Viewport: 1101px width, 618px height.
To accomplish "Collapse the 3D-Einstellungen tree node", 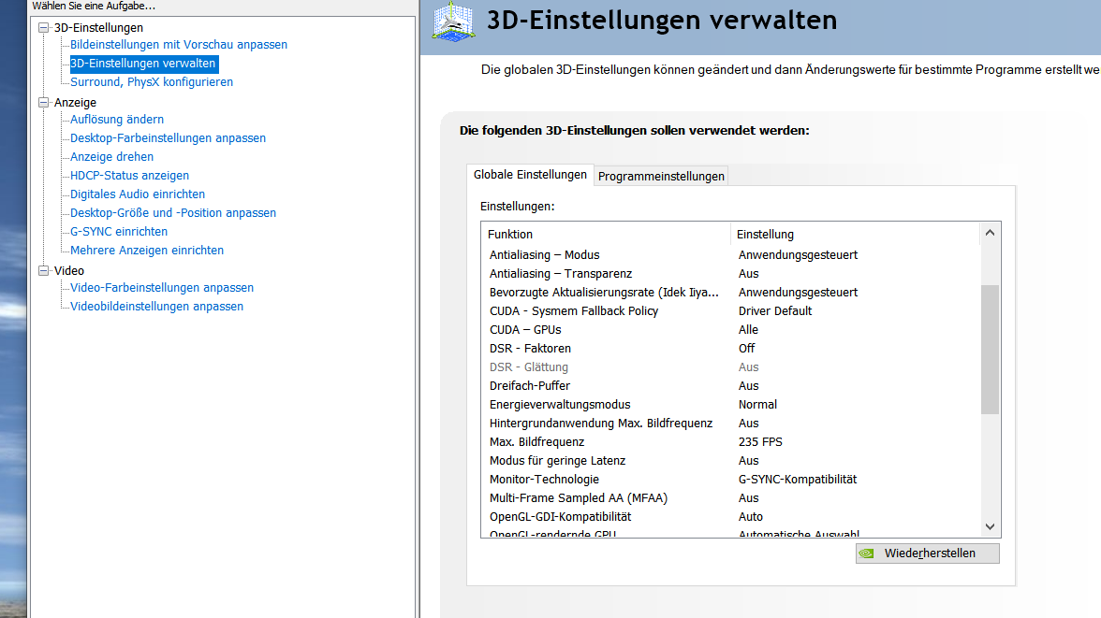I will click(43, 27).
